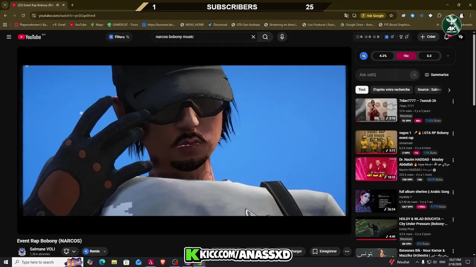Open options menu for vagos 1 video
The width and height of the screenshot is (476, 267).
point(453,133)
